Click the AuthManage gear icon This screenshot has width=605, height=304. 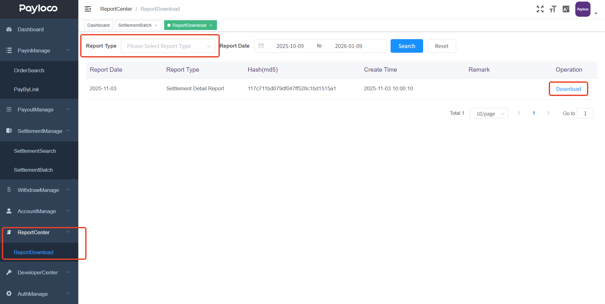[x=9, y=294]
